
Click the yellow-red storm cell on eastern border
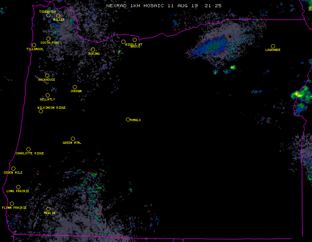point(298,94)
